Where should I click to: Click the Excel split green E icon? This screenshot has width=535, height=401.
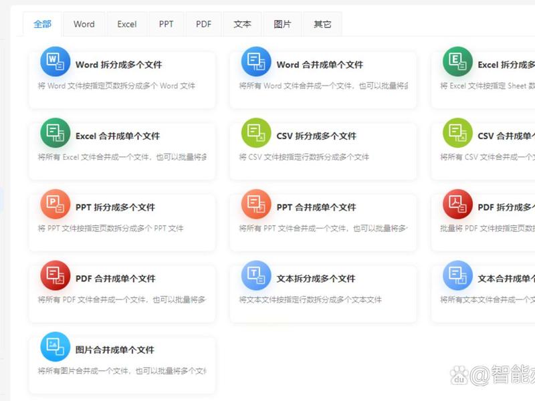[x=457, y=61]
